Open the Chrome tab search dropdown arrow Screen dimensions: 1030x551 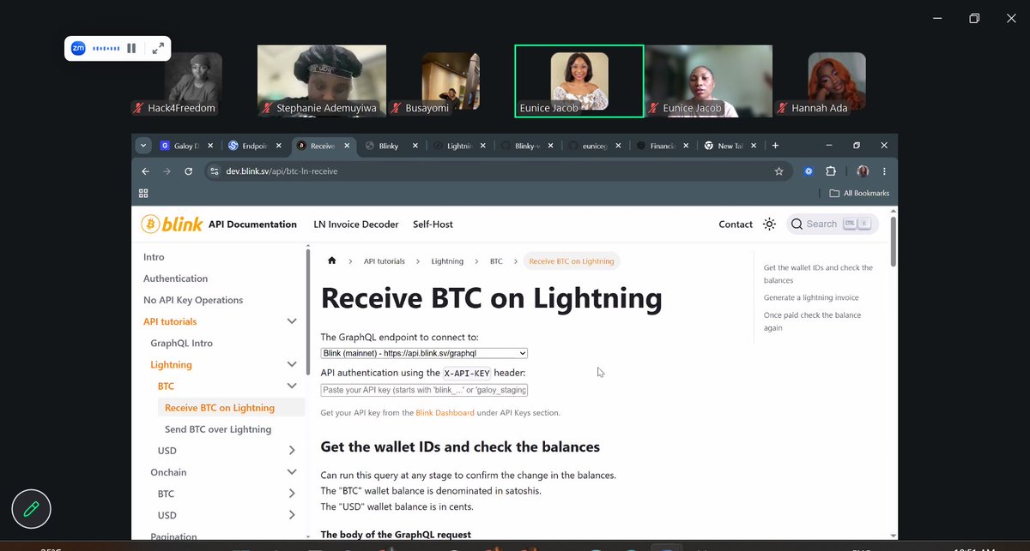click(142, 146)
